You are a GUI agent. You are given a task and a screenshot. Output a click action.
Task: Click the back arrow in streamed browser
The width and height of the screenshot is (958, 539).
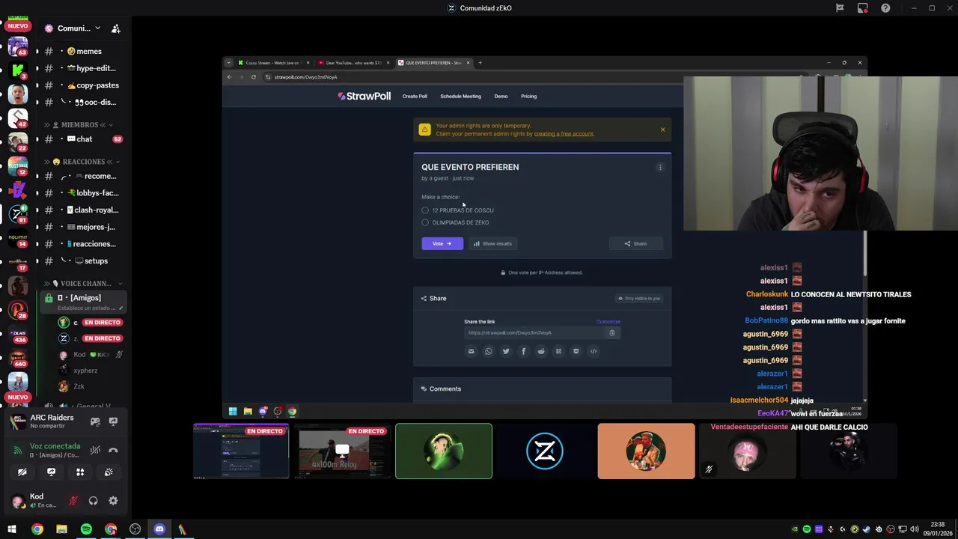[x=230, y=77]
